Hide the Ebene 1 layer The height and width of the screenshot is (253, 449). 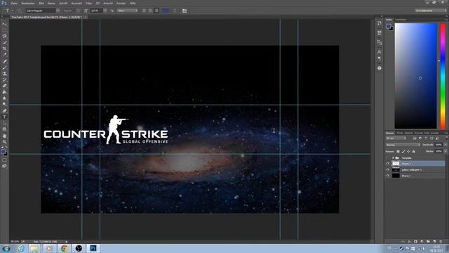coord(388,176)
